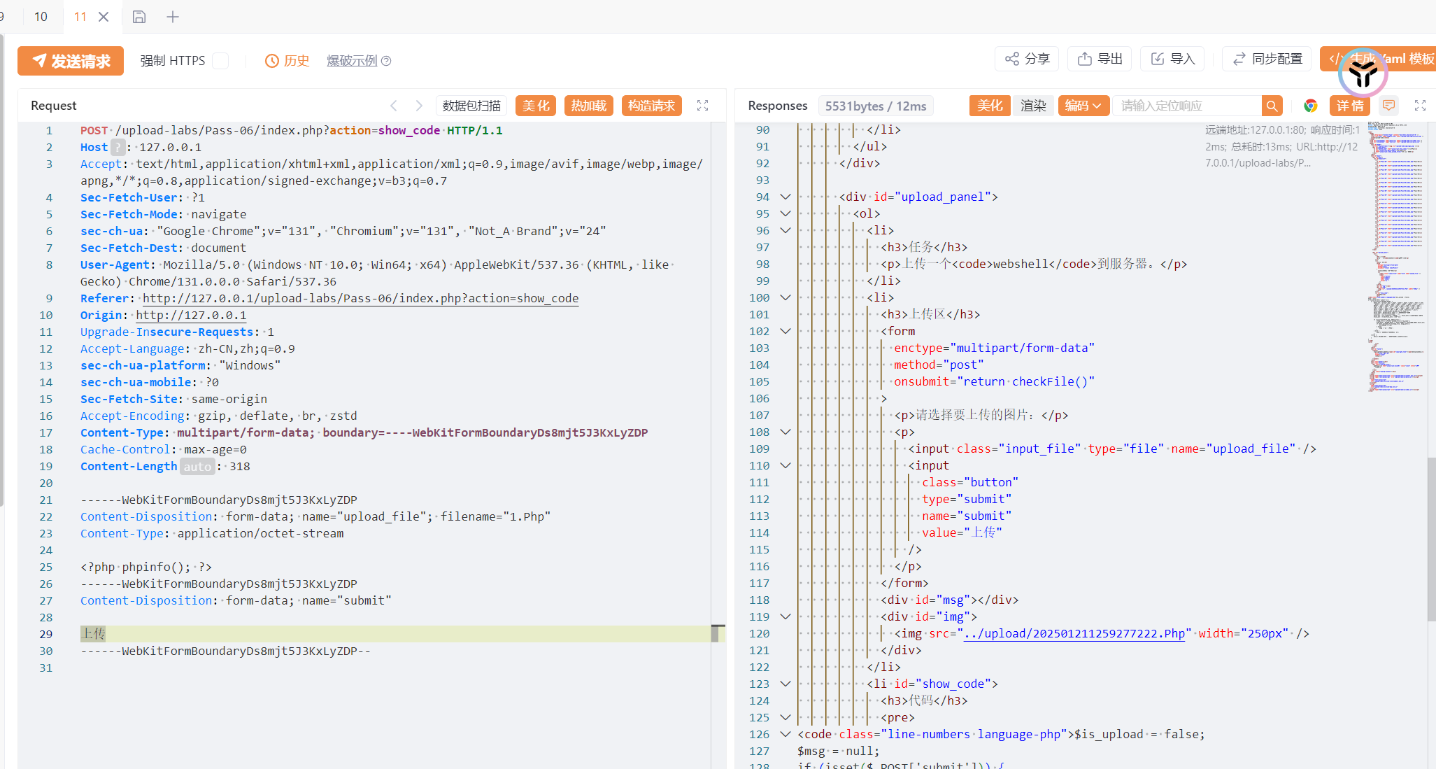Open response in Chrome browser icon
This screenshot has width=1436, height=769.
(1311, 106)
